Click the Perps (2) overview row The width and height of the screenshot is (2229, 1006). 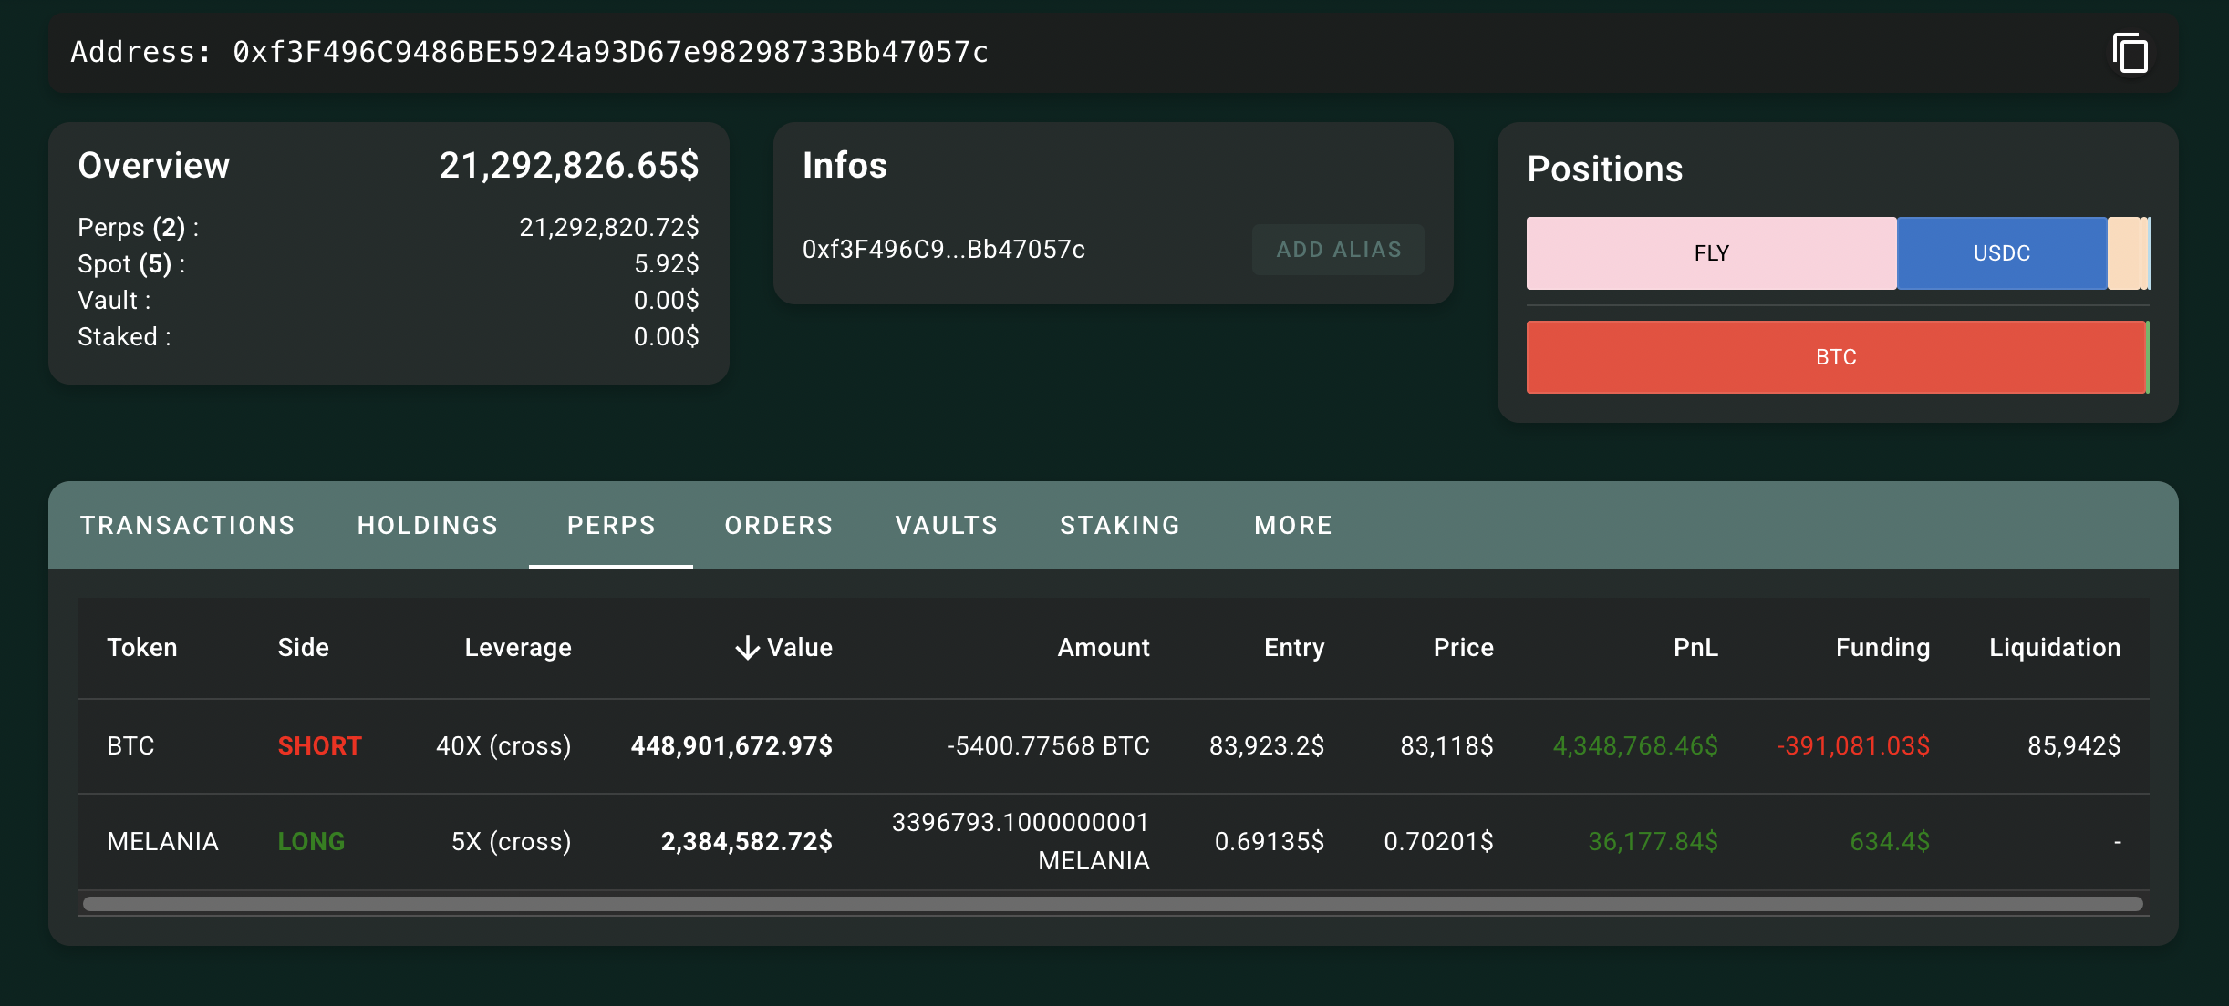[389, 228]
